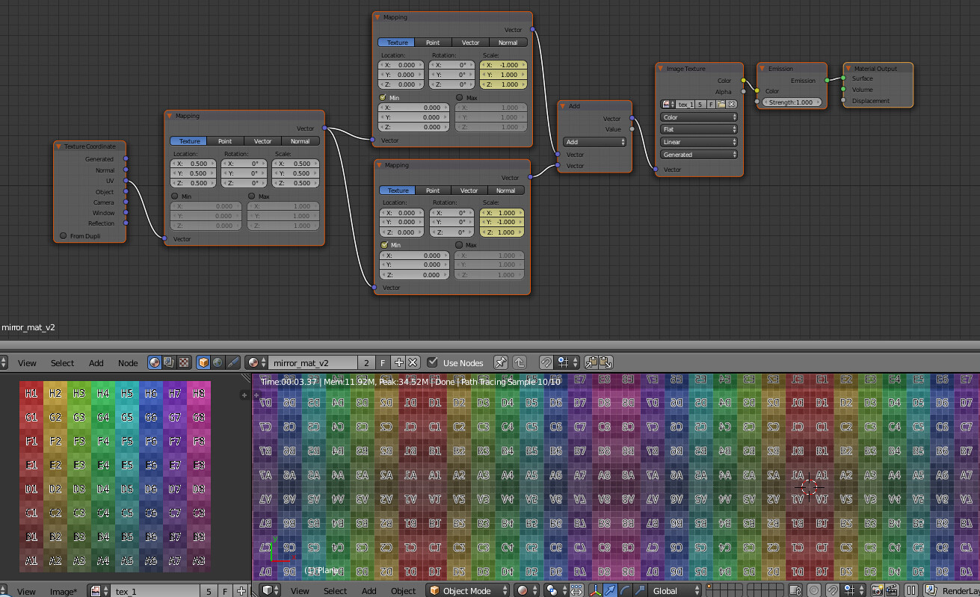Open Flat projection dropdown in Image Texture
The width and height of the screenshot is (980, 597).
click(x=699, y=129)
